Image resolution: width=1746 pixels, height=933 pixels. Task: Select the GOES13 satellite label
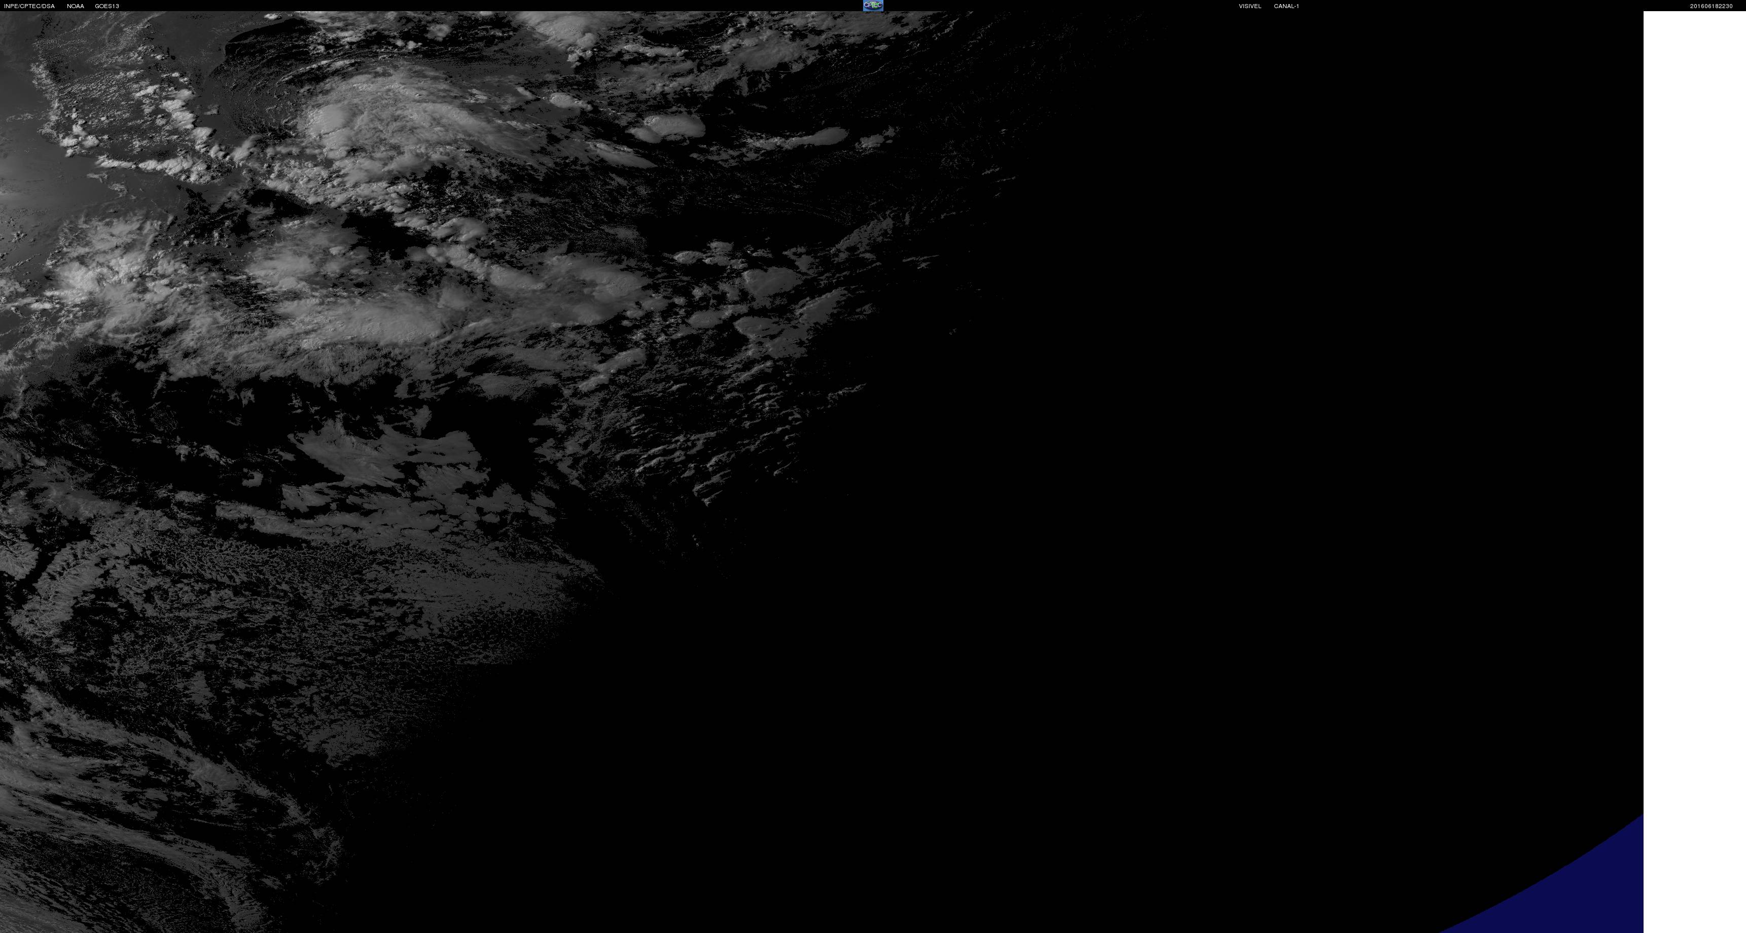[107, 6]
